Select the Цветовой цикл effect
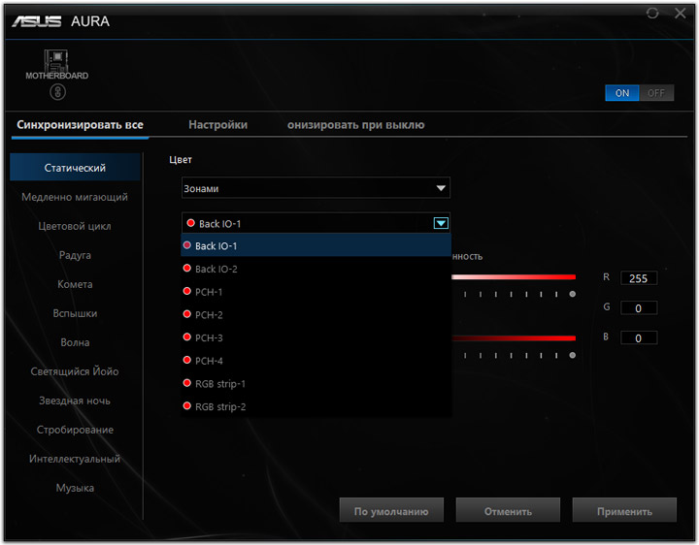The height and width of the screenshot is (545, 699). pyautogui.click(x=75, y=226)
